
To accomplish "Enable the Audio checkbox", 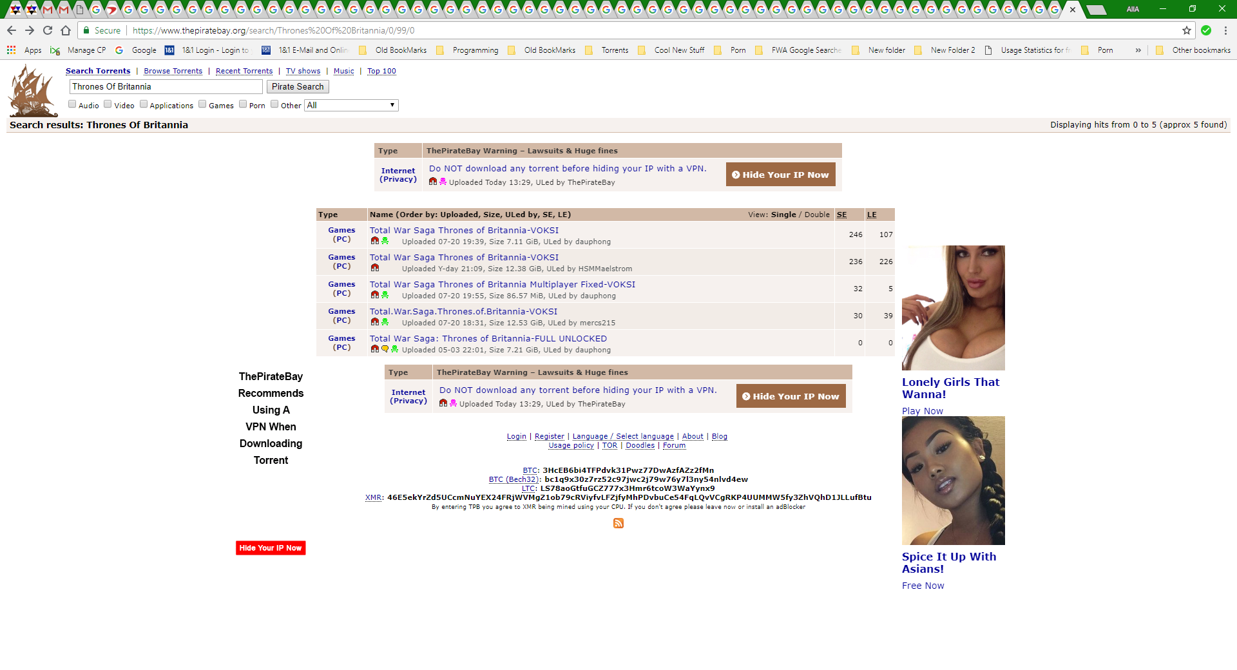I will (x=72, y=104).
